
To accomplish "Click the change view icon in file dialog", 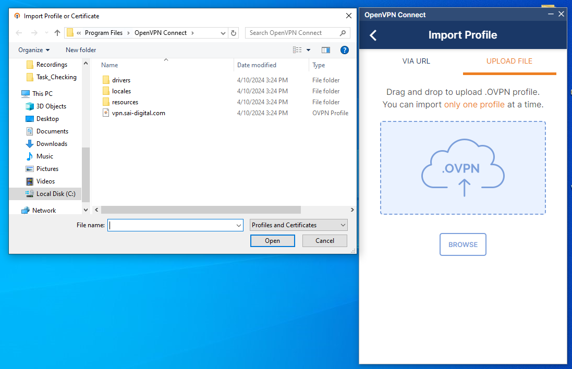I will [x=298, y=50].
